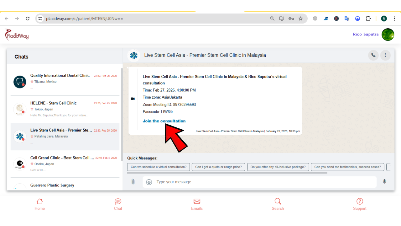This screenshot has width=401, height=226.
Task: Open the Support tab
Action: pyautogui.click(x=360, y=204)
